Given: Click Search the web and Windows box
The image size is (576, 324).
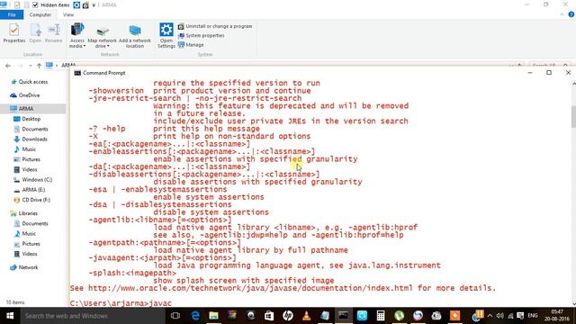Looking at the screenshot, I should [x=93, y=316].
